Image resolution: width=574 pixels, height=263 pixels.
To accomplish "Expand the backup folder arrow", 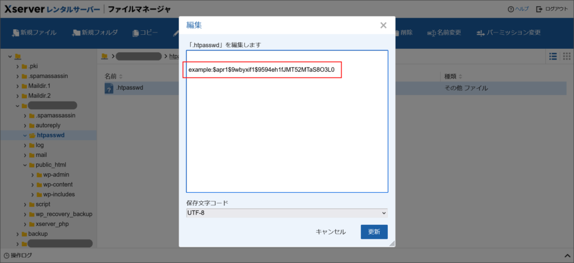I will click(17, 234).
